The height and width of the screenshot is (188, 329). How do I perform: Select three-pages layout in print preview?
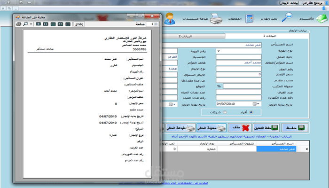(x=53, y=24)
